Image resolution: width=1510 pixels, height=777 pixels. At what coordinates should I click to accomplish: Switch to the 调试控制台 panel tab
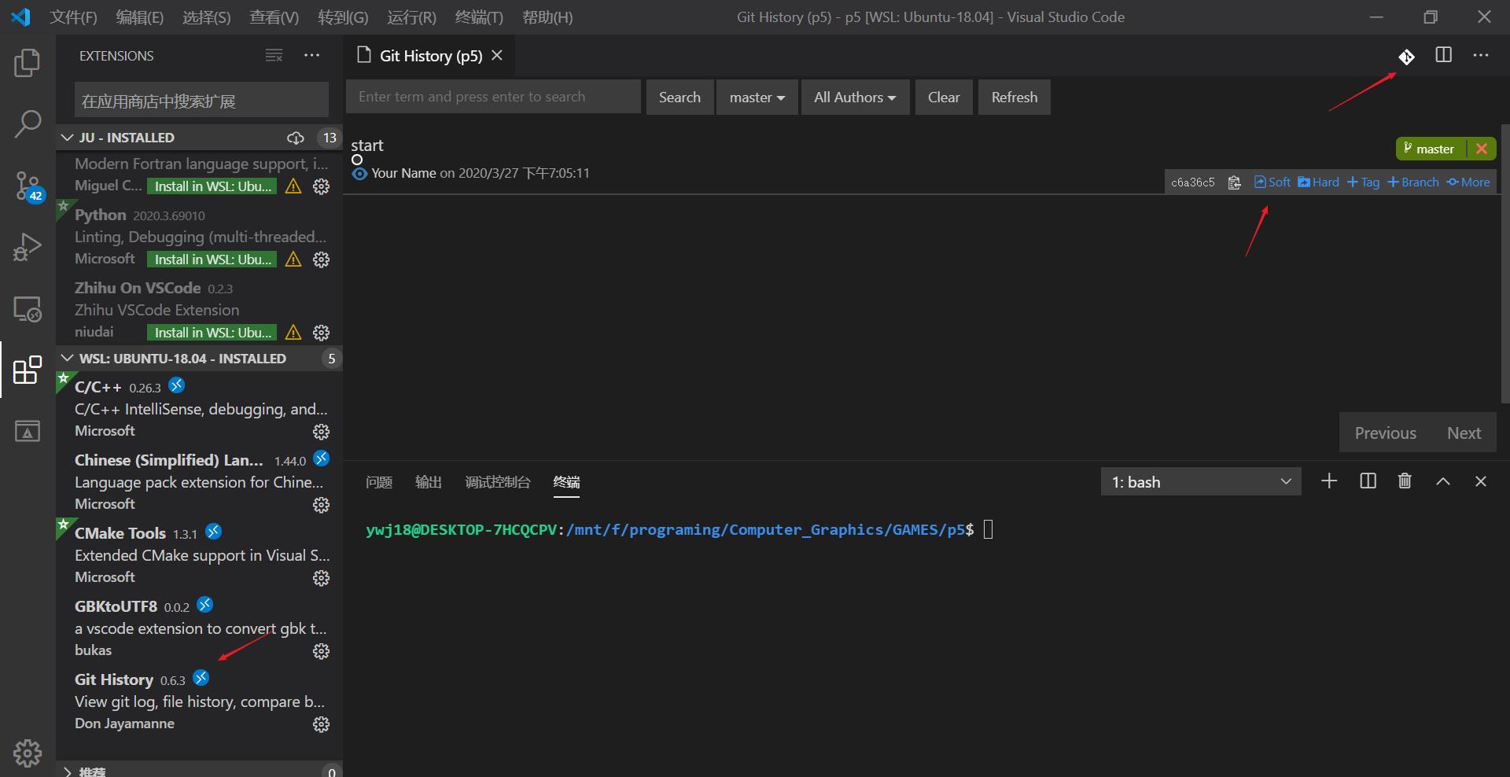(x=498, y=482)
